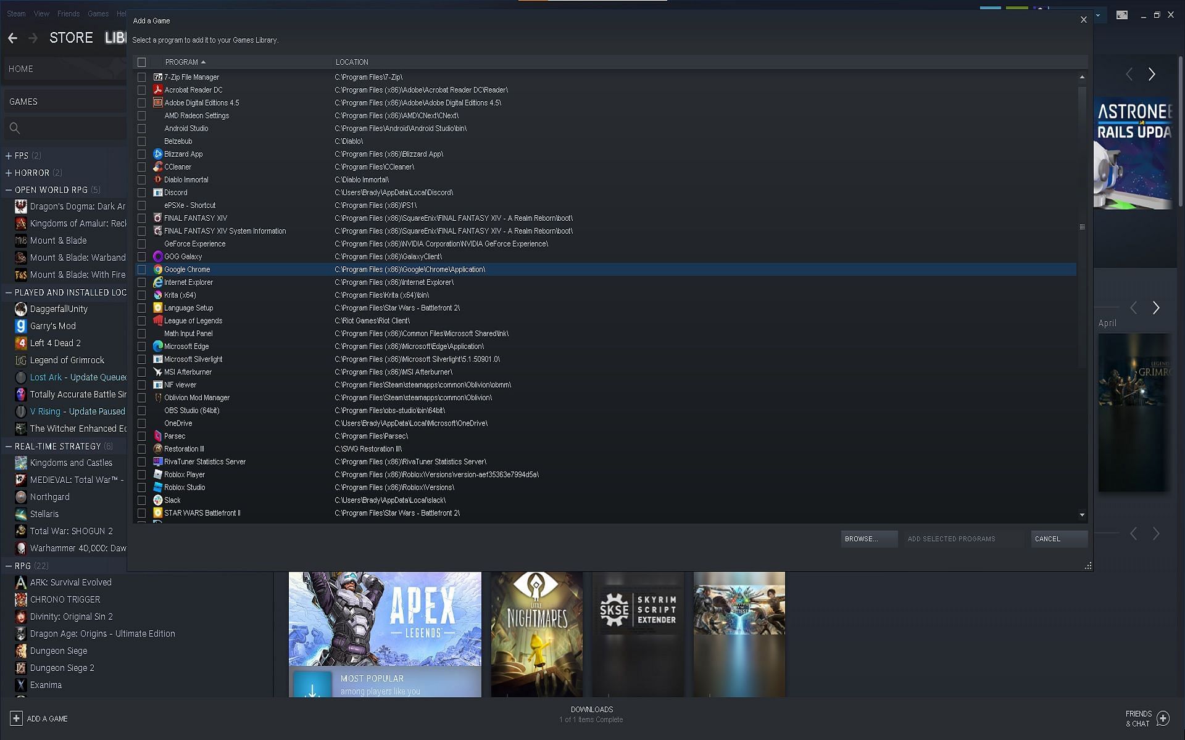Viewport: 1185px width, 740px height.
Task: Click the 7-Zip File Manager program icon
Action: click(x=157, y=77)
